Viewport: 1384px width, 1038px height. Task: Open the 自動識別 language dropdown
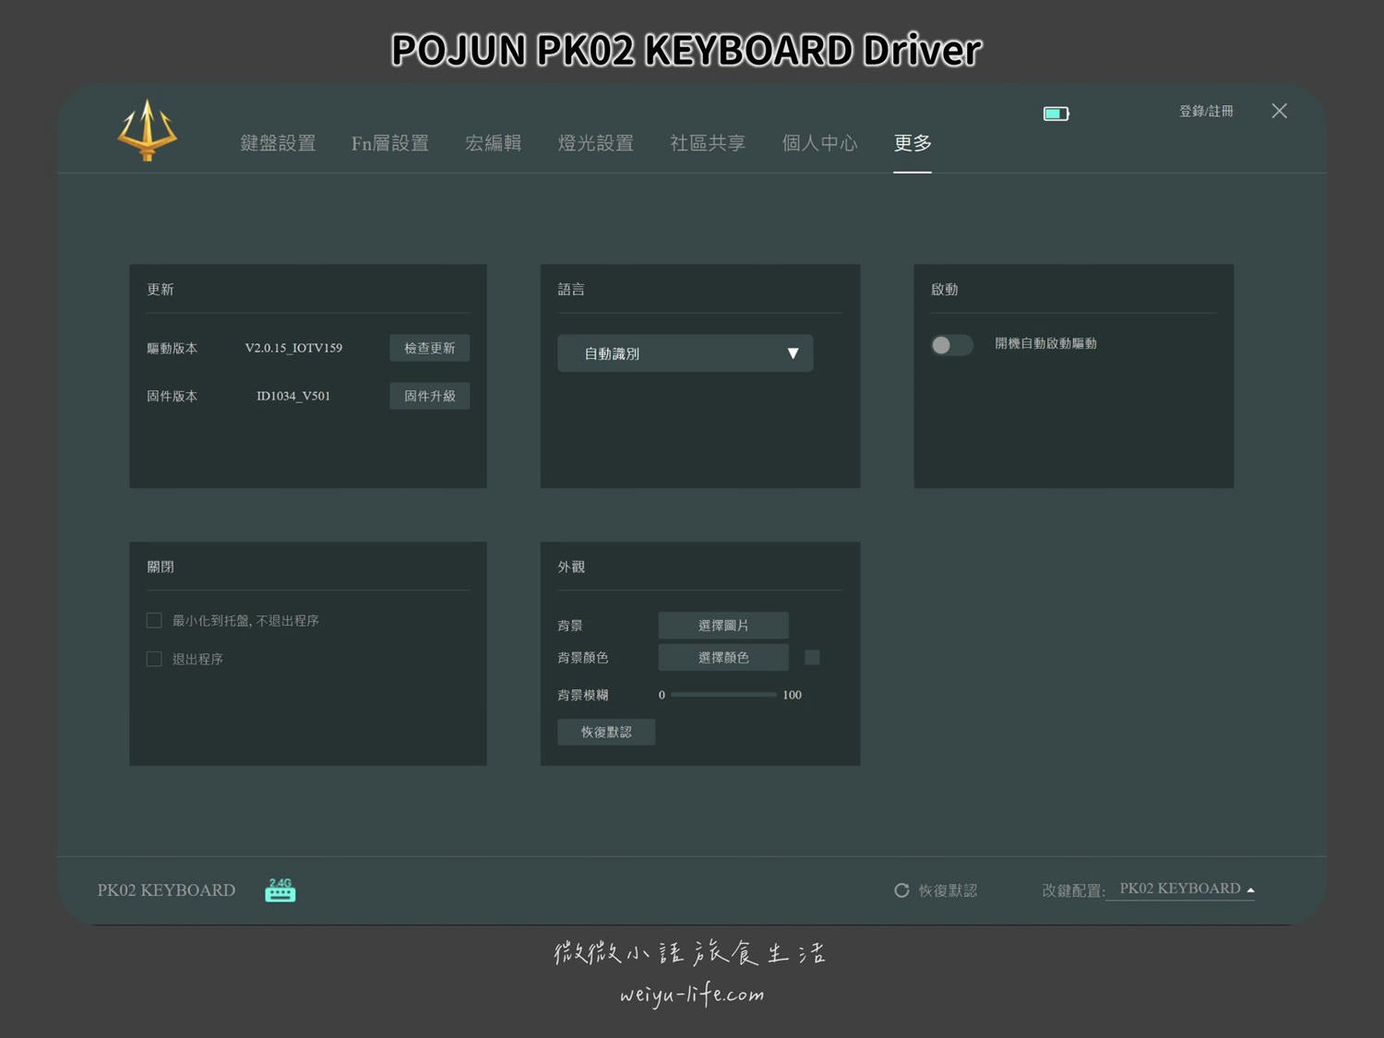coord(685,353)
